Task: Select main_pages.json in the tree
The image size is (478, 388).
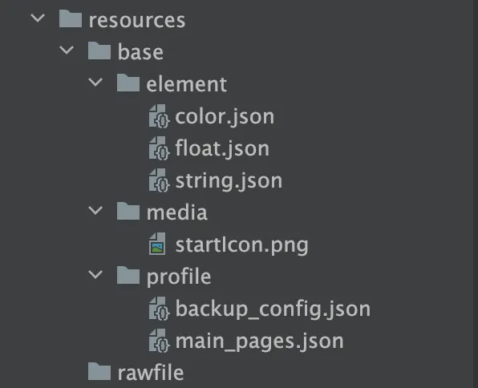Action: 260,342
